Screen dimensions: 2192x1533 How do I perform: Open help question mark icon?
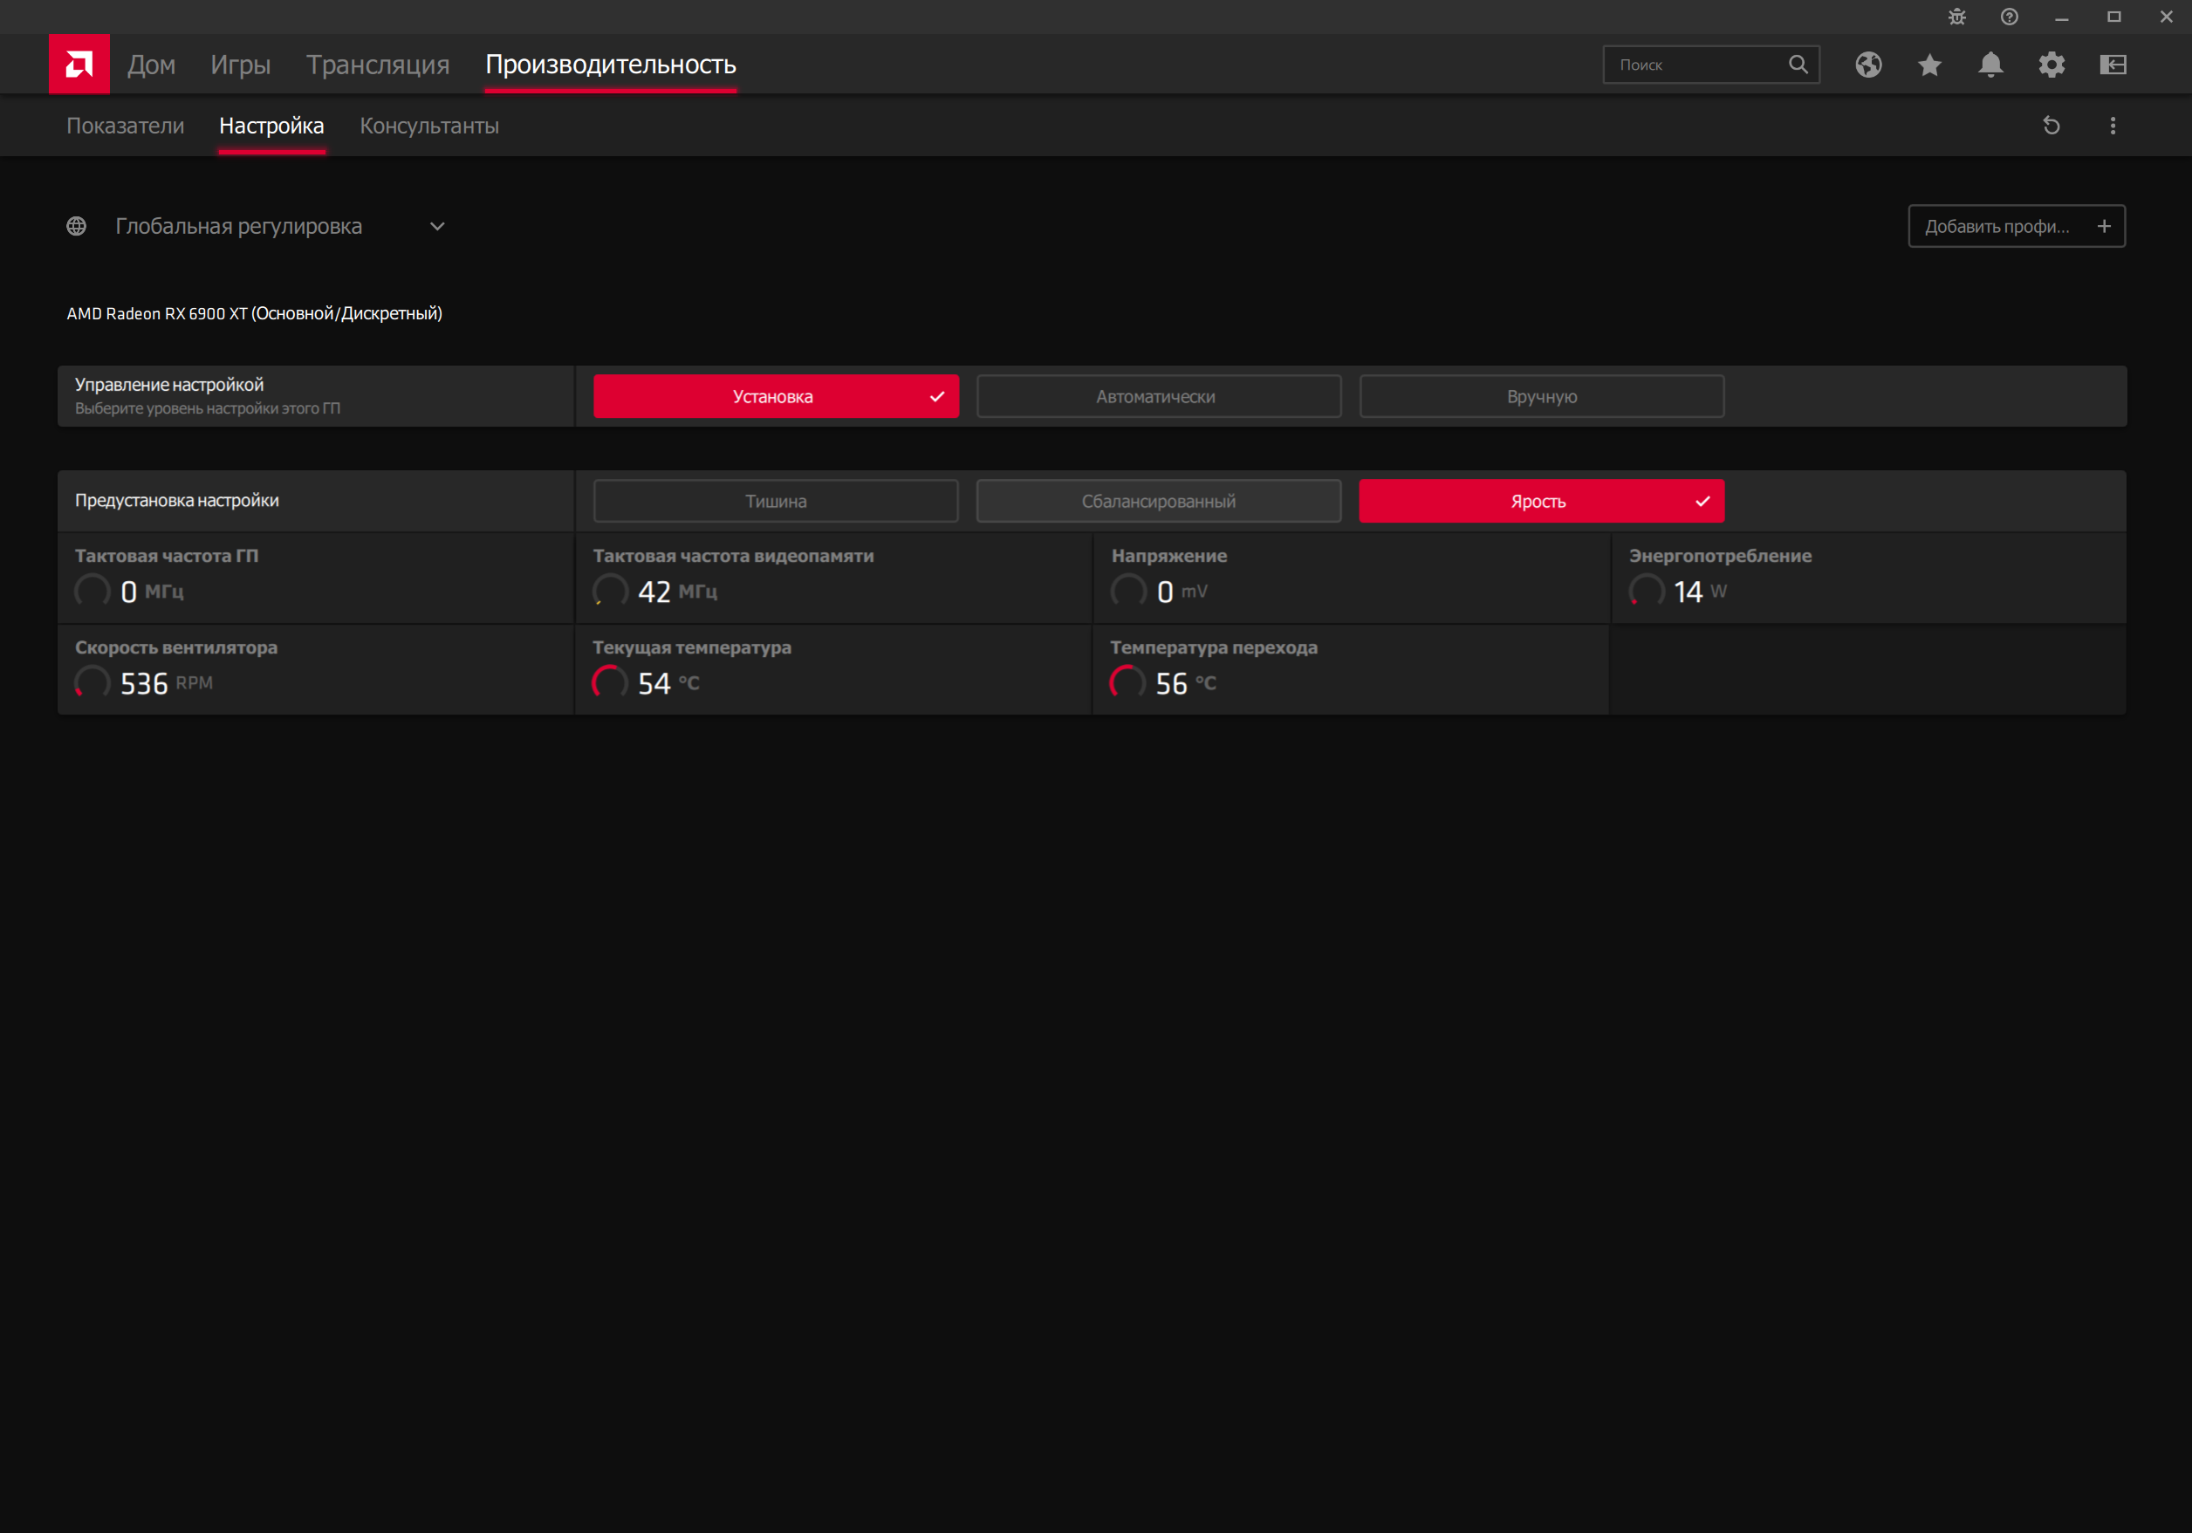coord(2010,17)
